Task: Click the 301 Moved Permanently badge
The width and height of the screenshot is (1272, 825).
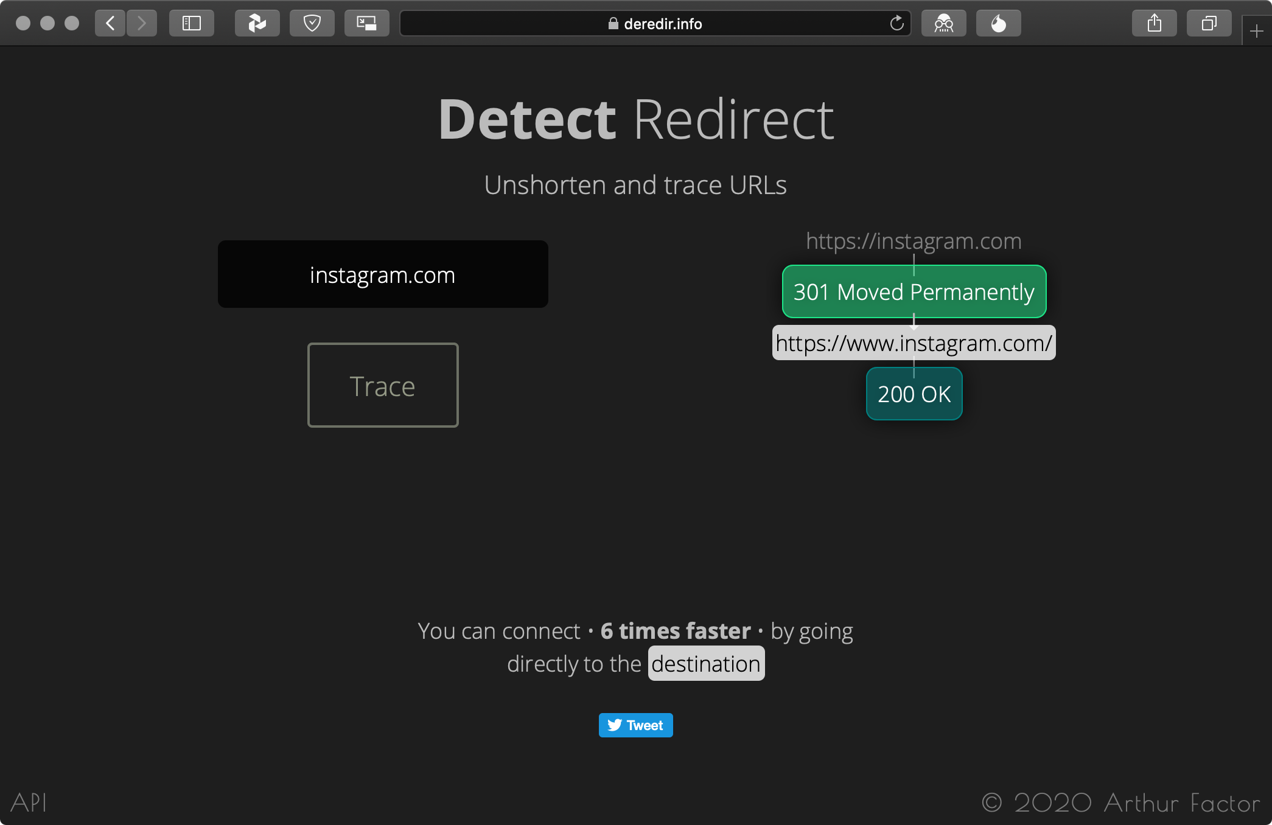Action: click(x=914, y=291)
